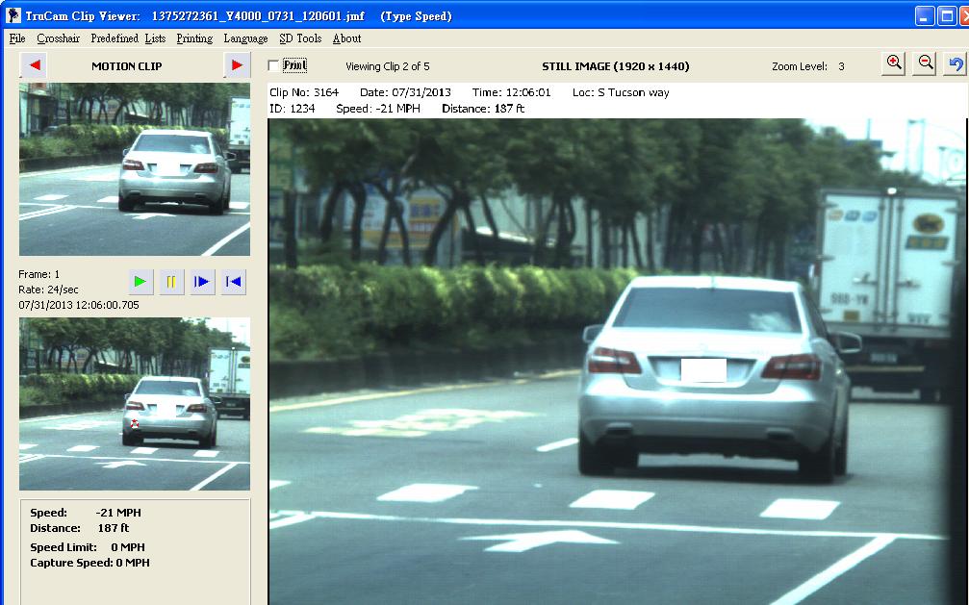Viewport: 969px width, 605px height.
Task: Go to previous clip with left red arrow
Action: pyautogui.click(x=34, y=65)
